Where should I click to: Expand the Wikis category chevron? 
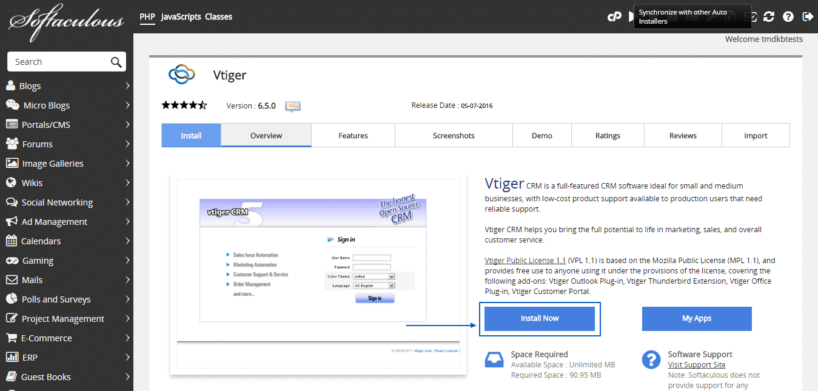pyautogui.click(x=127, y=182)
